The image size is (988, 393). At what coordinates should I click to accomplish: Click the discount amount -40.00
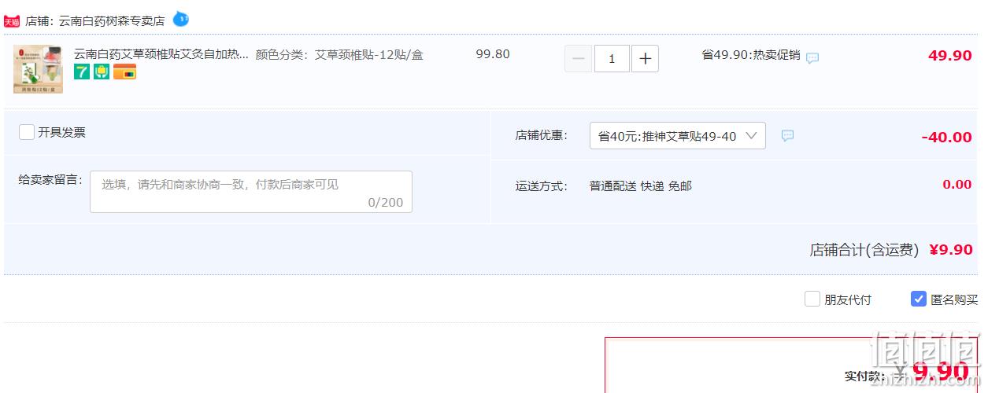(947, 138)
